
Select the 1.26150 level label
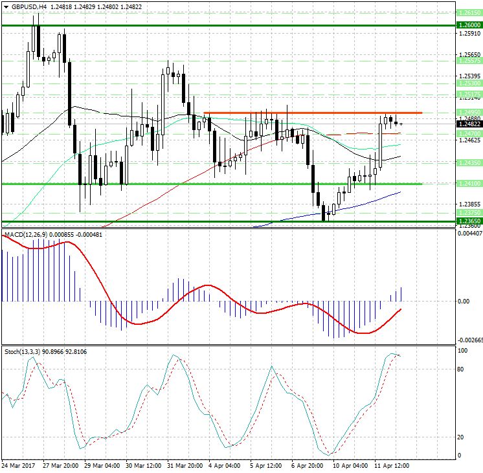click(x=469, y=13)
